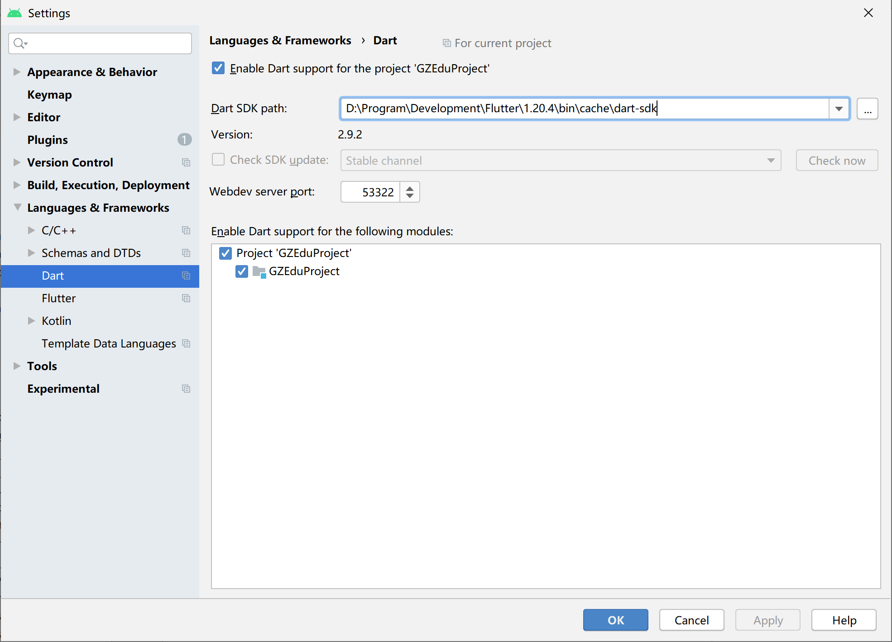
Task: Click the version value 2.9.2
Action: (x=350, y=134)
